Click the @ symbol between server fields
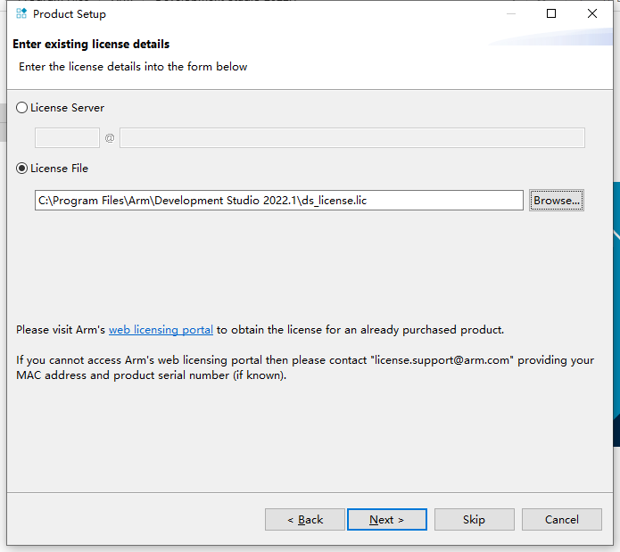 click(110, 138)
